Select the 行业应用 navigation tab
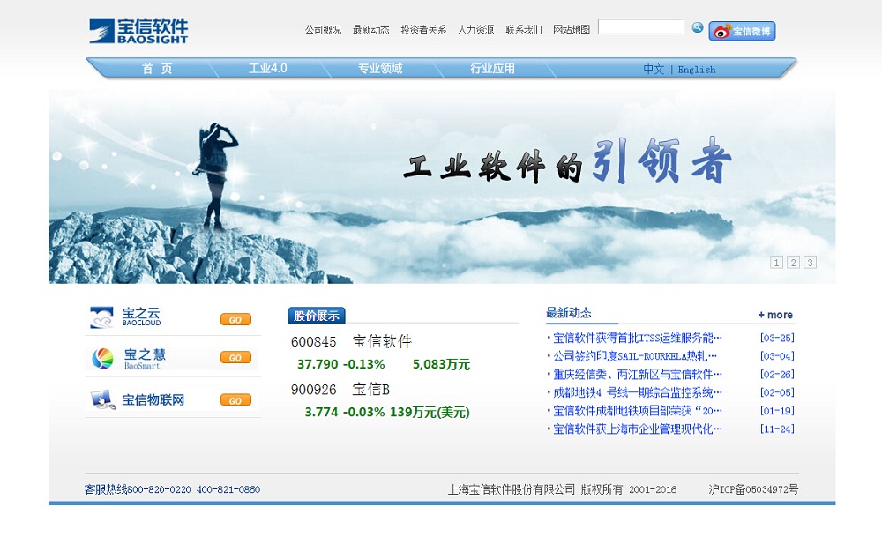 492,69
